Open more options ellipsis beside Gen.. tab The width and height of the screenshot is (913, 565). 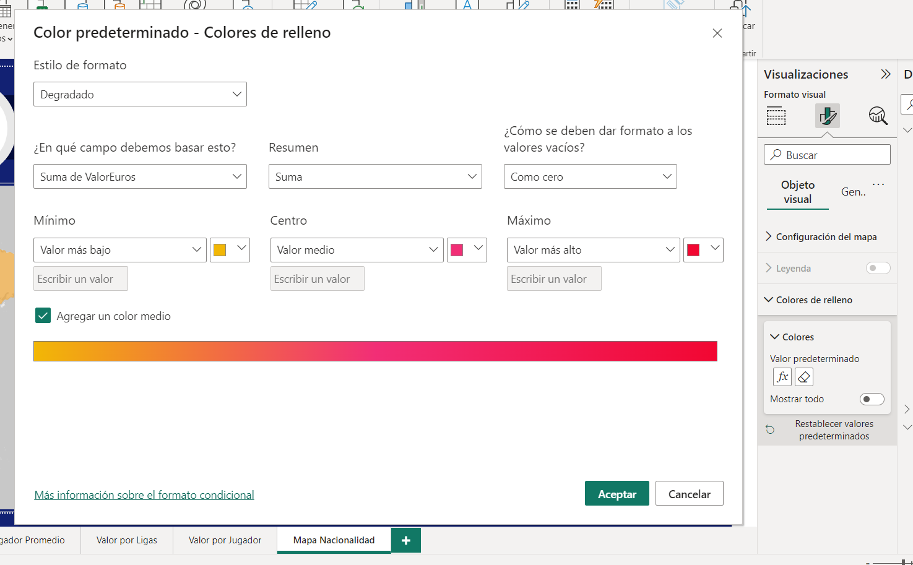pos(878,184)
